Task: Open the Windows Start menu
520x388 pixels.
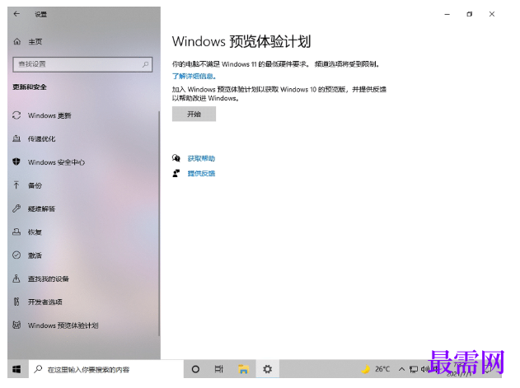Action: click(x=16, y=369)
